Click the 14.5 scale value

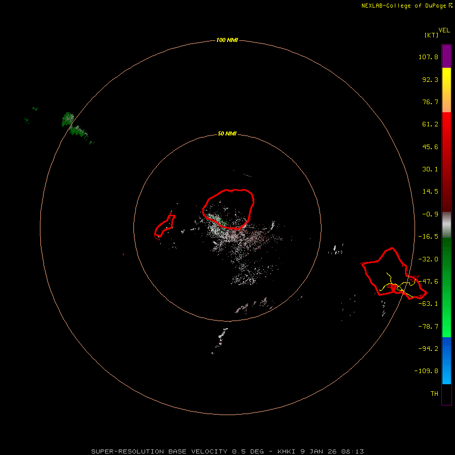pyautogui.click(x=430, y=192)
